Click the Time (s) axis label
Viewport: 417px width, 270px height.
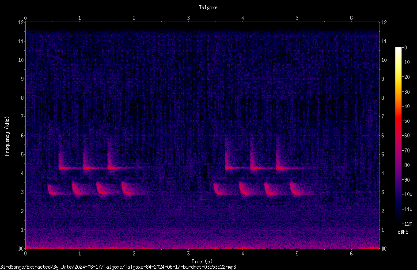pyautogui.click(x=202, y=262)
